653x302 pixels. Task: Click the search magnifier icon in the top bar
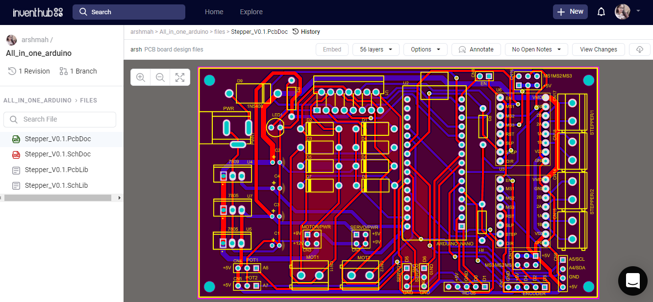tap(83, 12)
